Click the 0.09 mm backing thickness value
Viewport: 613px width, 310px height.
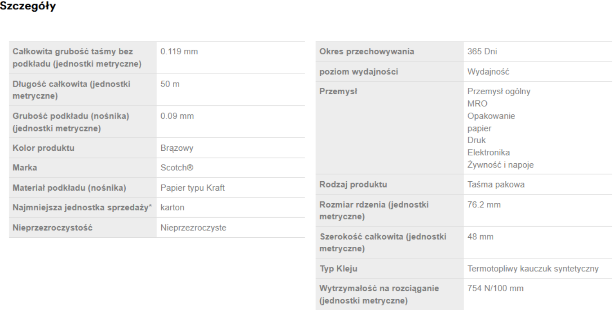click(177, 116)
